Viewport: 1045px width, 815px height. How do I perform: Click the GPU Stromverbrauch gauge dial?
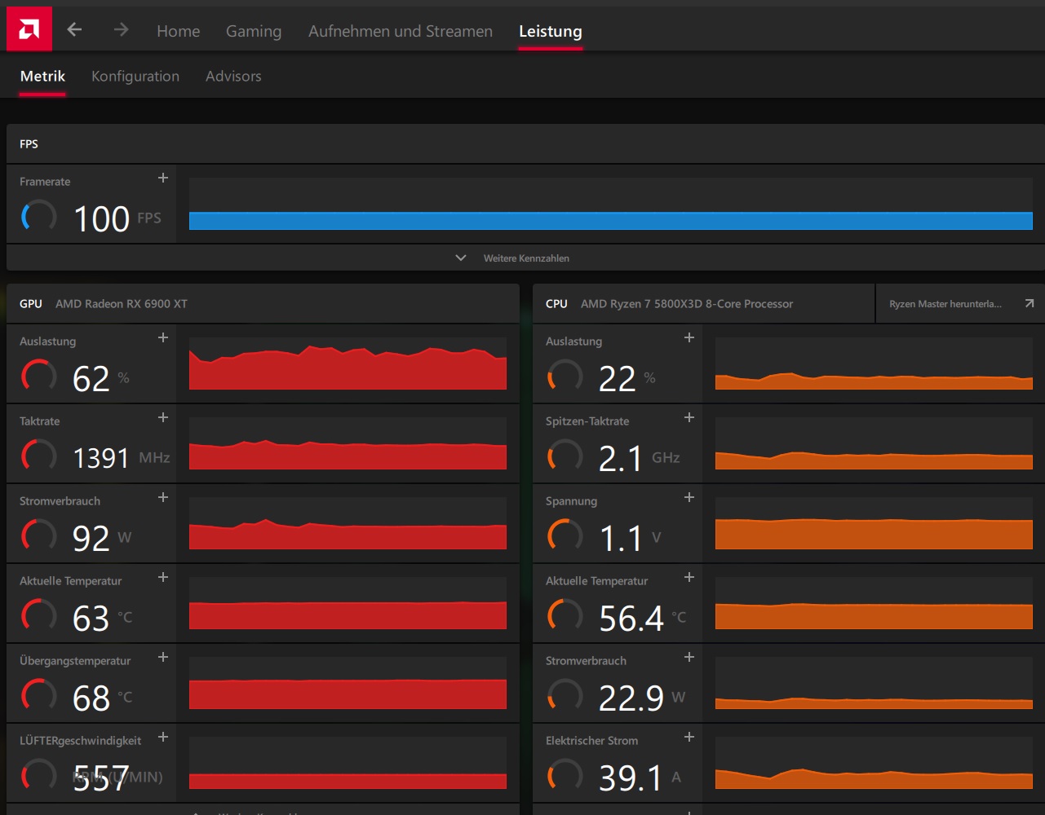[x=38, y=535]
